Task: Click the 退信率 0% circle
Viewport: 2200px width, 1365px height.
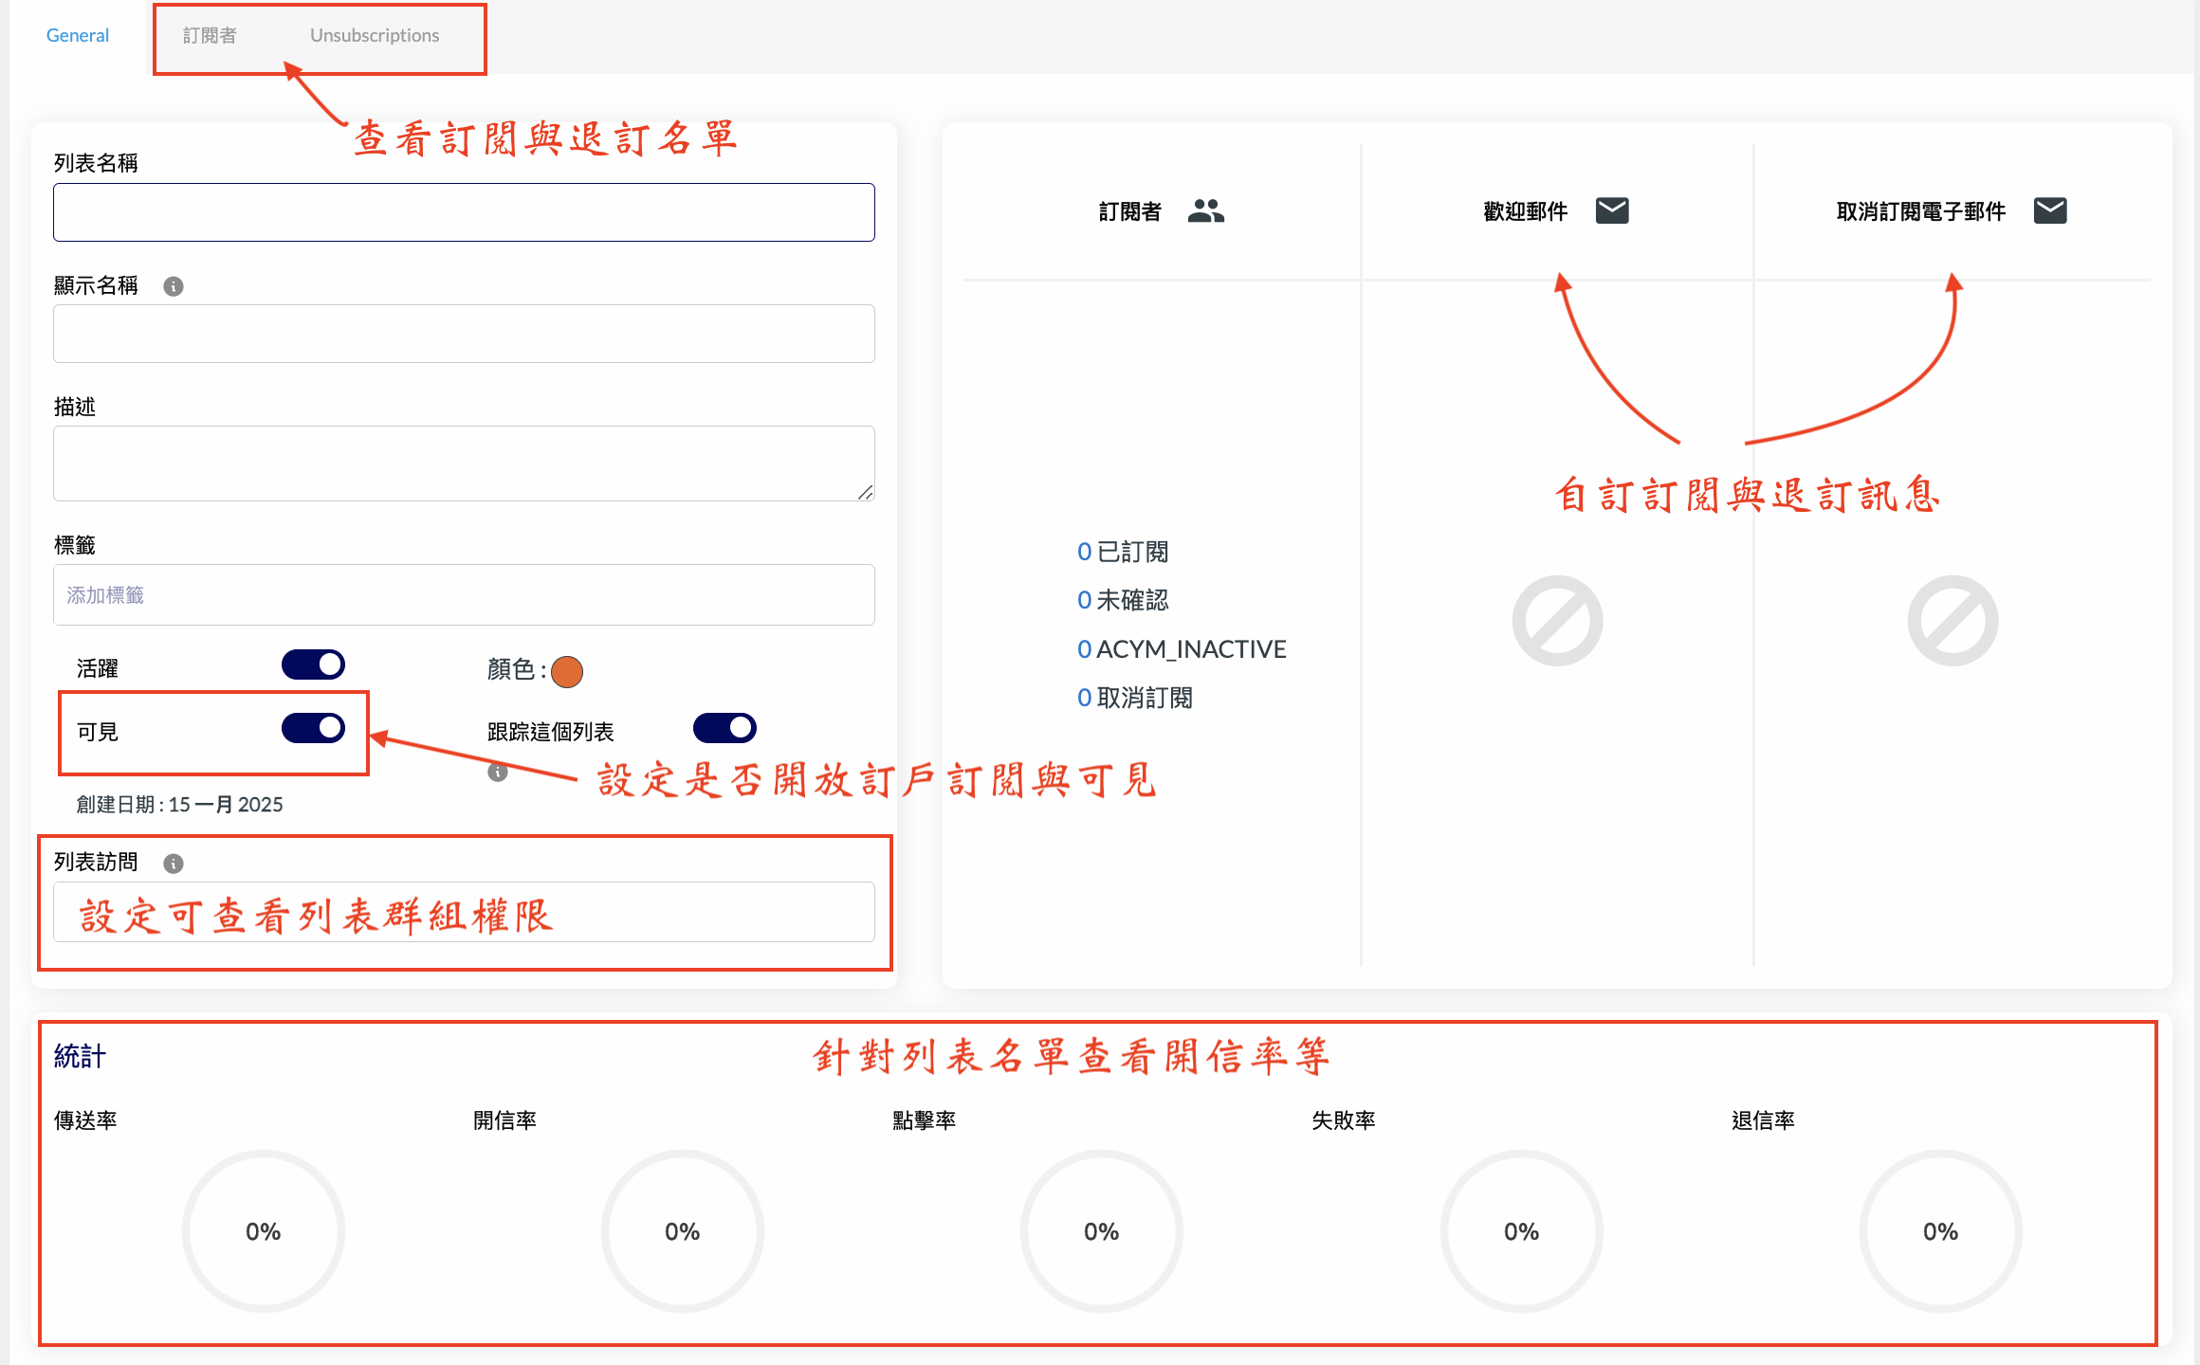Action: pyautogui.click(x=1941, y=1231)
